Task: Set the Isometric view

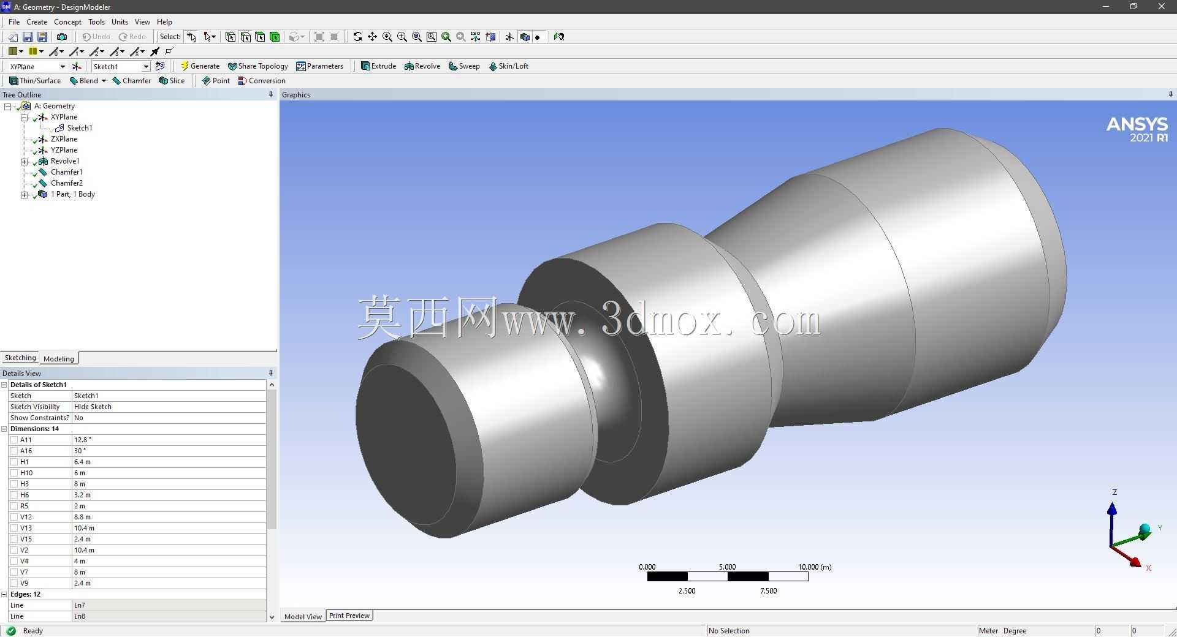Action: (476, 37)
